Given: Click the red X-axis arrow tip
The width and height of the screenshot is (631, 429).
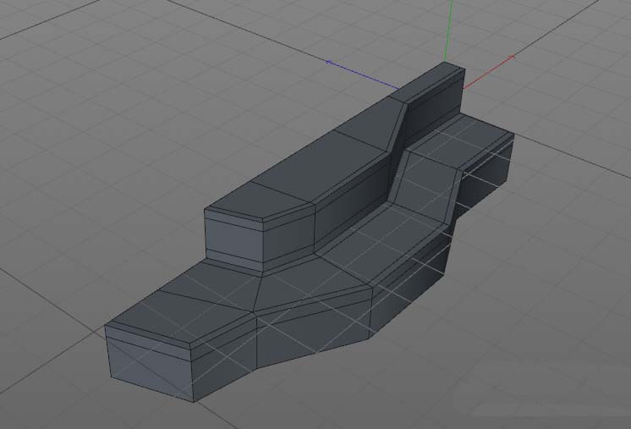Looking at the screenshot, I should [x=511, y=58].
